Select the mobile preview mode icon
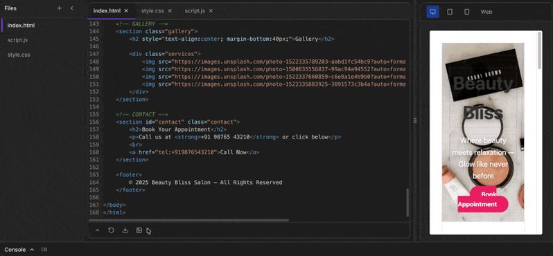Image resolution: width=553 pixels, height=256 pixels. [x=466, y=12]
